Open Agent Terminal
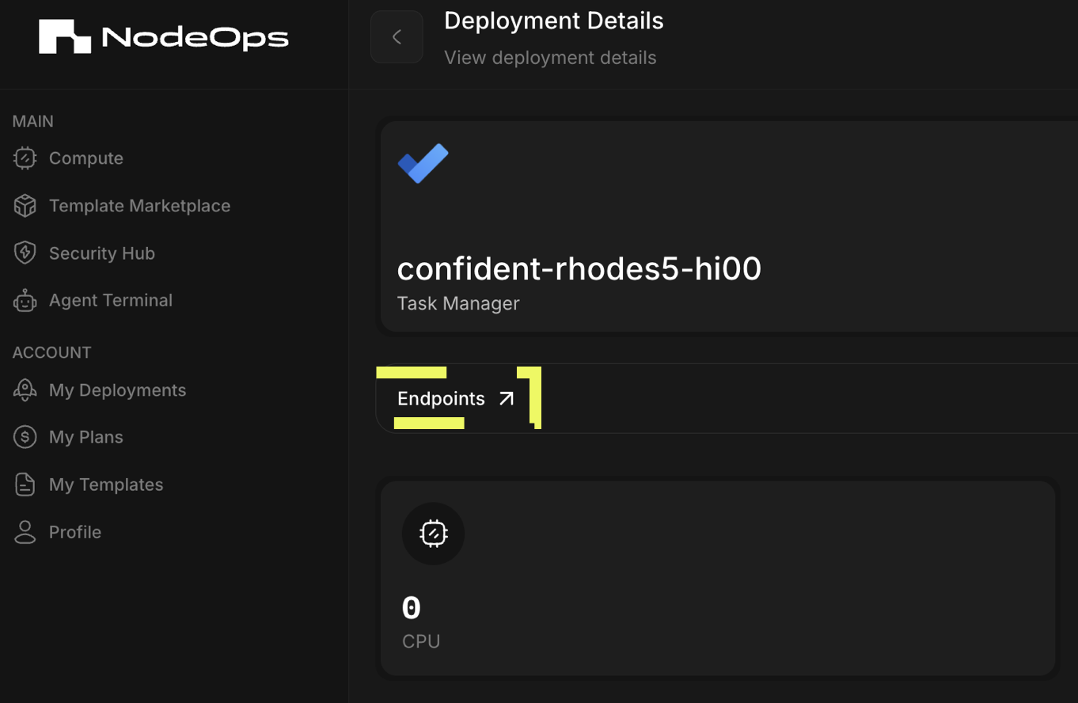 tap(111, 300)
